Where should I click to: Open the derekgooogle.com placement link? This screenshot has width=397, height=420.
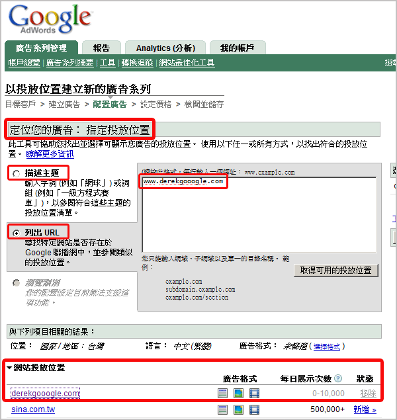pyautogui.click(x=45, y=394)
